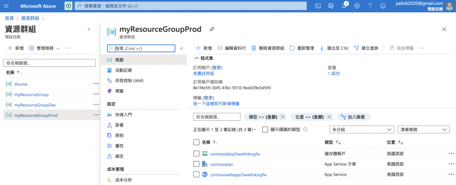Viewport: 456px width, 185px height.
Task: Open context menu for contosoplan
Action: 452,164
